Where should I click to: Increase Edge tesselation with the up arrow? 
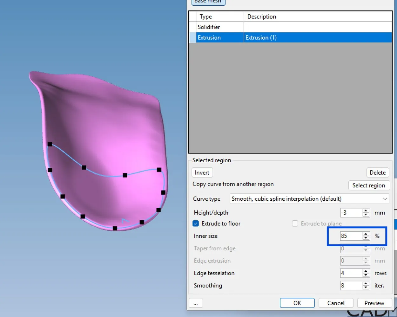(366, 271)
